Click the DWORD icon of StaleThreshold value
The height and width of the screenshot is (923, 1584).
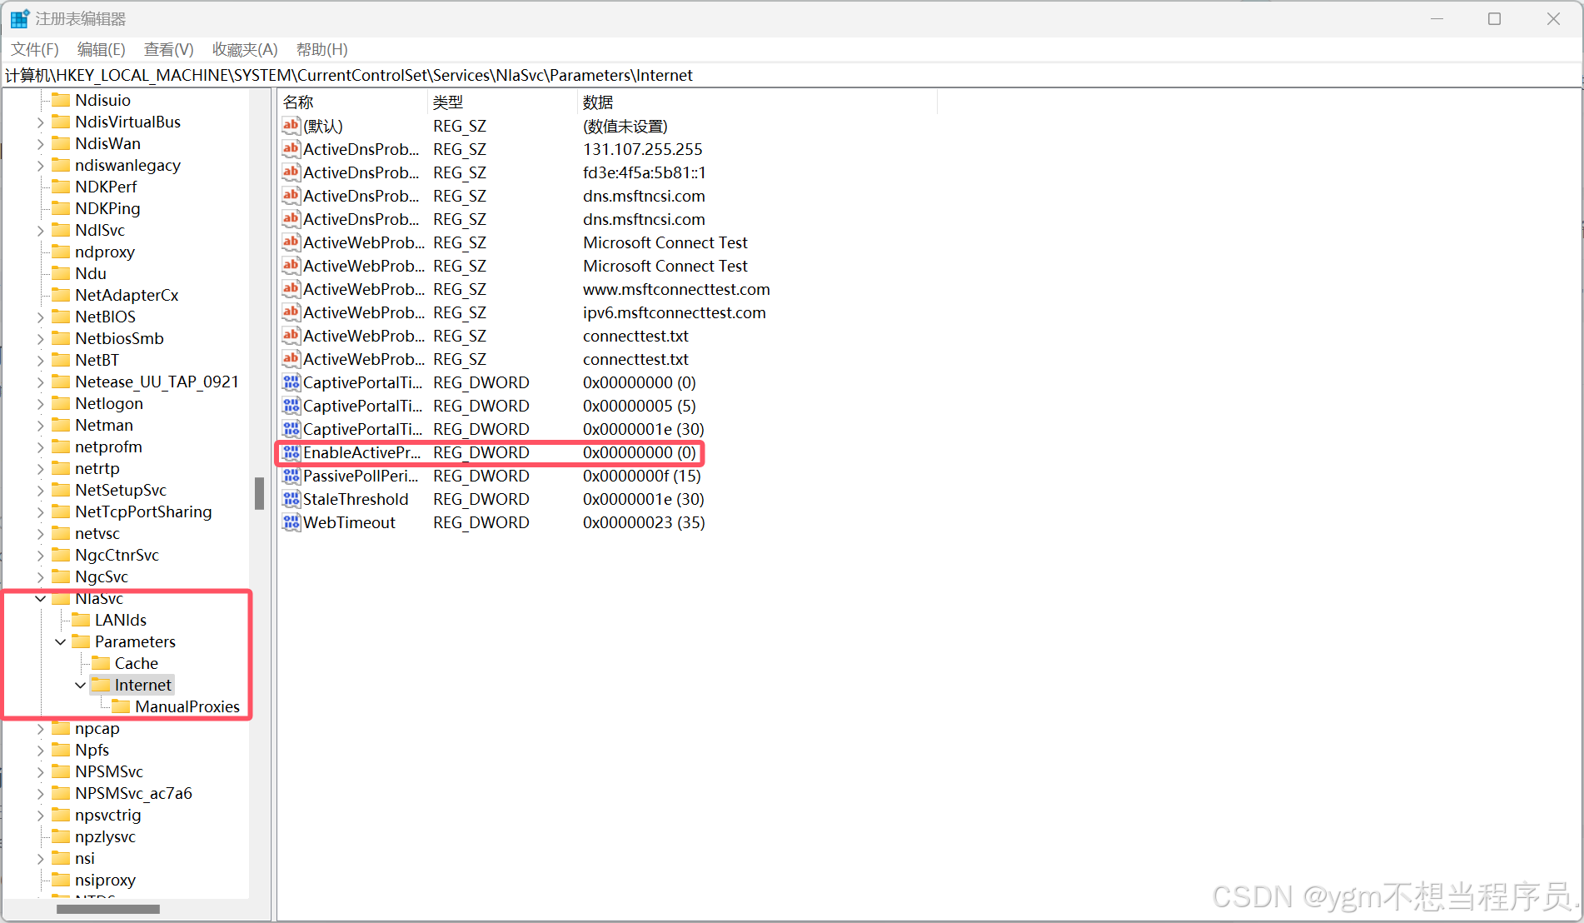291,499
